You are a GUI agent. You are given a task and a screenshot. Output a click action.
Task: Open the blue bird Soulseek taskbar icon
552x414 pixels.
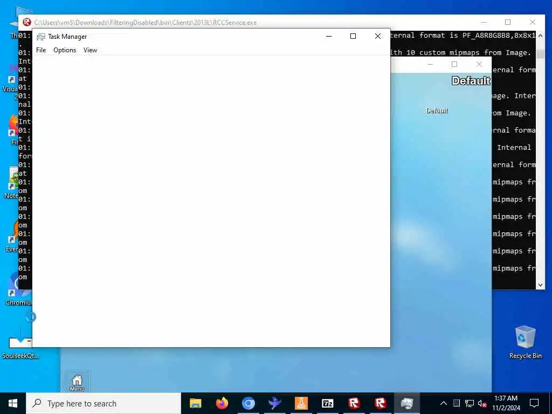274,403
